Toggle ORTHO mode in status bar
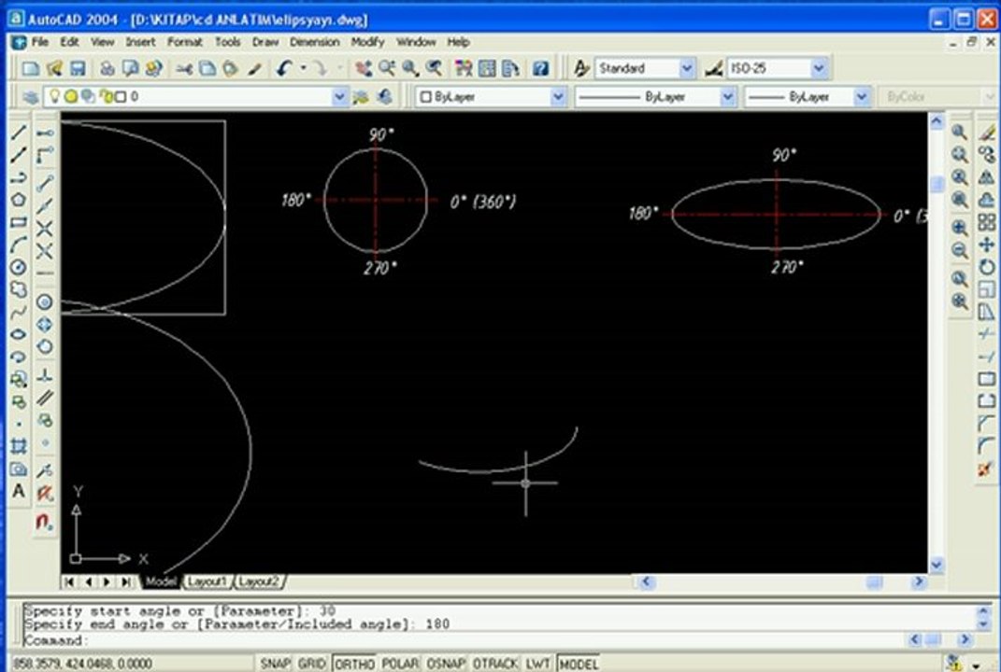 [x=354, y=664]
